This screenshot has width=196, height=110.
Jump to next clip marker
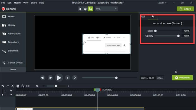tap(75, 78)
